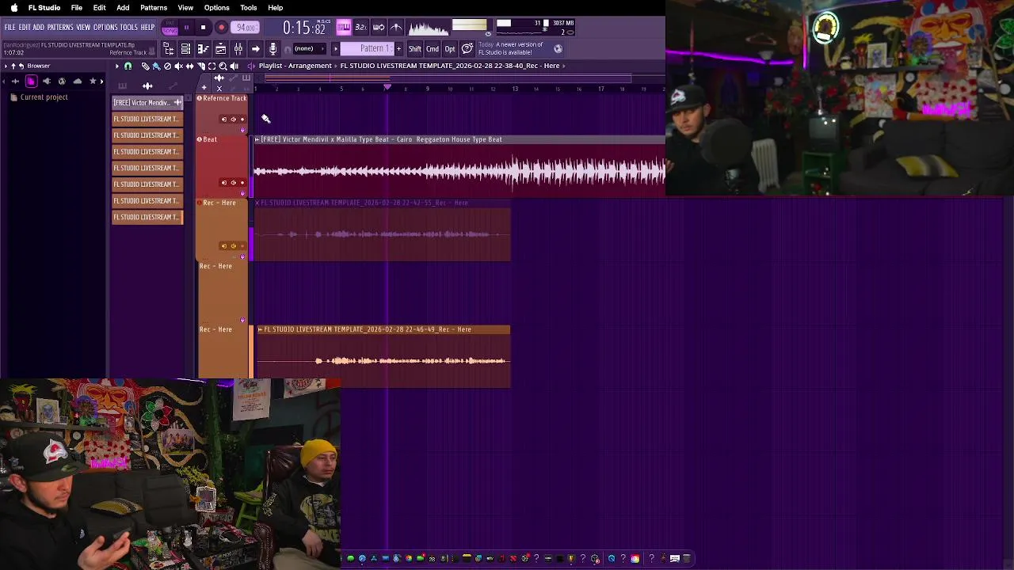
Task: Select the Slip tool in playlist toolbar
Action: [189, 66]
